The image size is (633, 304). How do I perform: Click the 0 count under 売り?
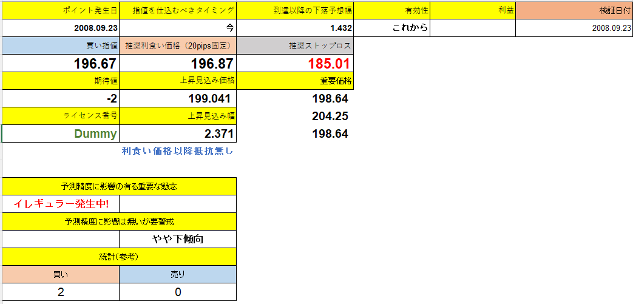(178, 291)
